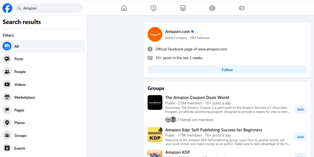Image resolution: width=314 pixels, height=157 pixels.
Task: Filter results by Events
Action: pyautogui.click(x=43, y=148)
